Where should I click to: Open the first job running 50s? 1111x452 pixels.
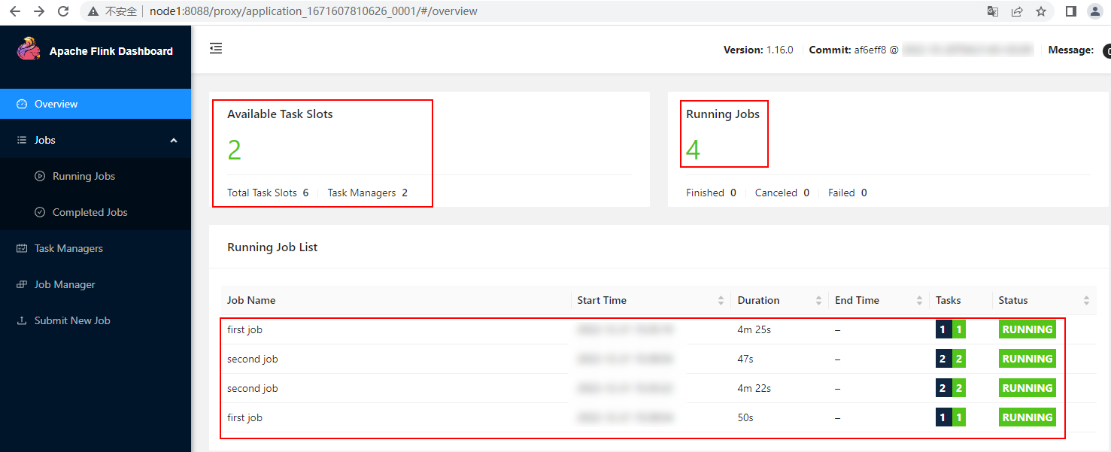pyautogui.click(x=244, y=417)
